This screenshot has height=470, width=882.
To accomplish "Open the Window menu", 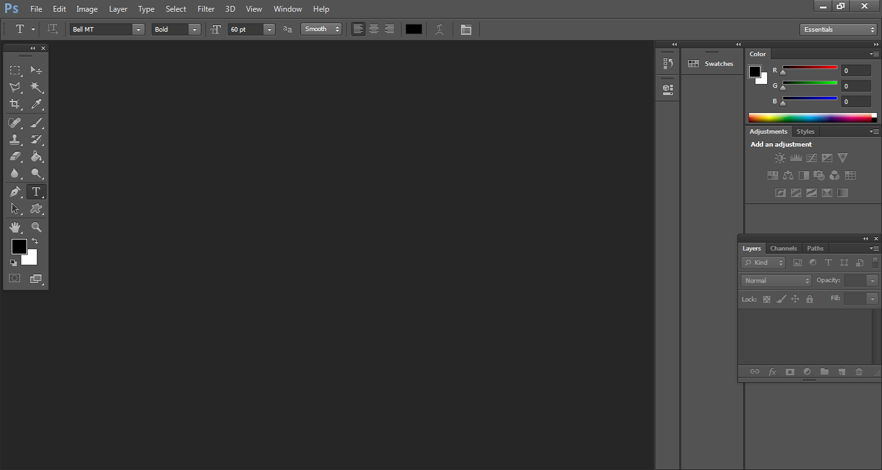I will click(287, 9).
